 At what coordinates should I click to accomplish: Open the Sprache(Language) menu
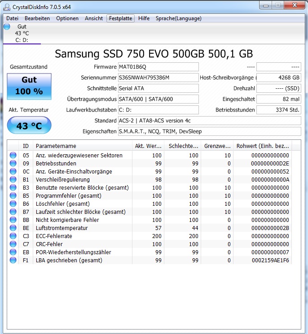tap(179, 18)
